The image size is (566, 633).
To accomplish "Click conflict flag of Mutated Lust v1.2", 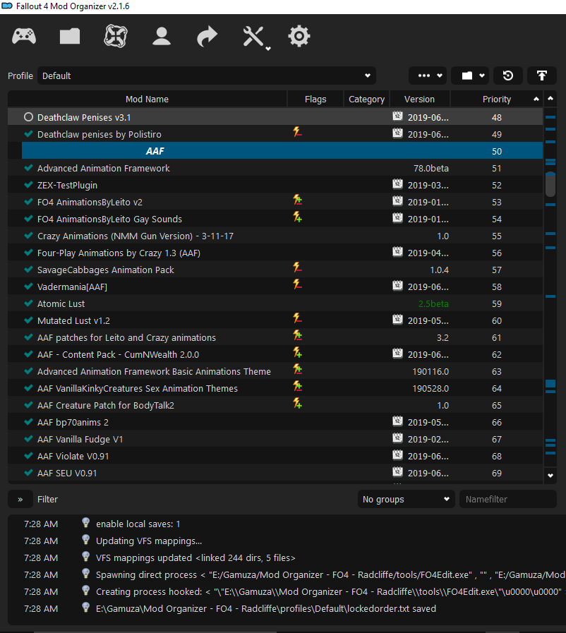I will tap(298, 318).
